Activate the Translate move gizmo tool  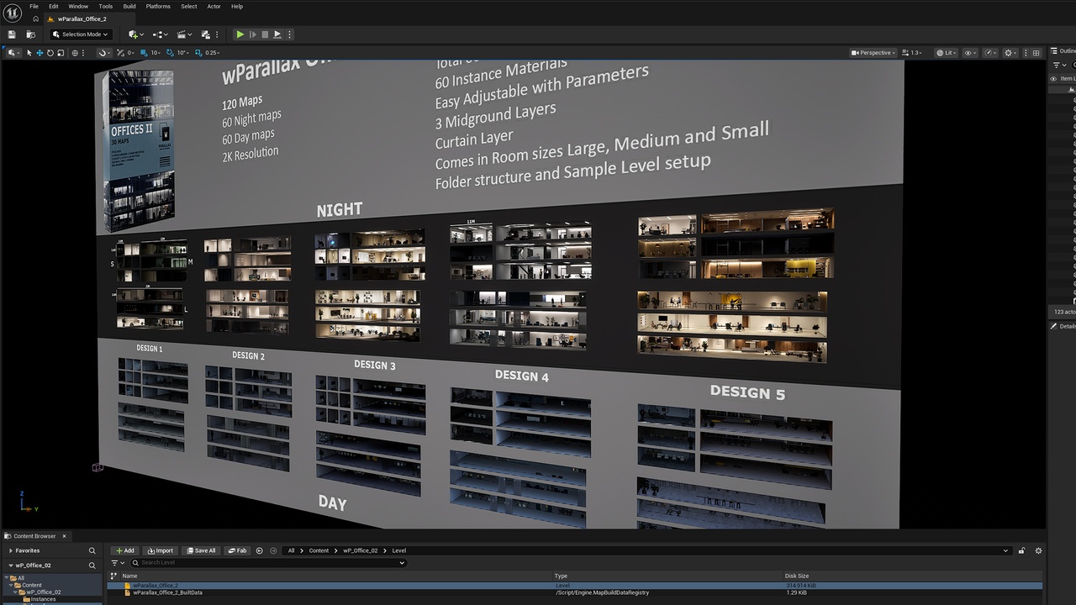(x=39, y=53)
